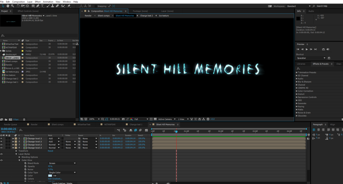Toggle region of interest in viewer
The width and height of the screenshot is (343, 184).
point(152,119)
